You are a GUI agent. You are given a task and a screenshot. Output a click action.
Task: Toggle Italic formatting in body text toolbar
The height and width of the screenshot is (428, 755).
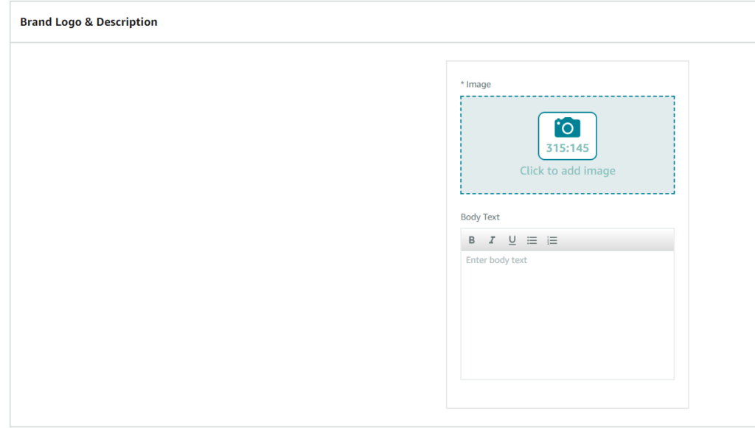492,240
